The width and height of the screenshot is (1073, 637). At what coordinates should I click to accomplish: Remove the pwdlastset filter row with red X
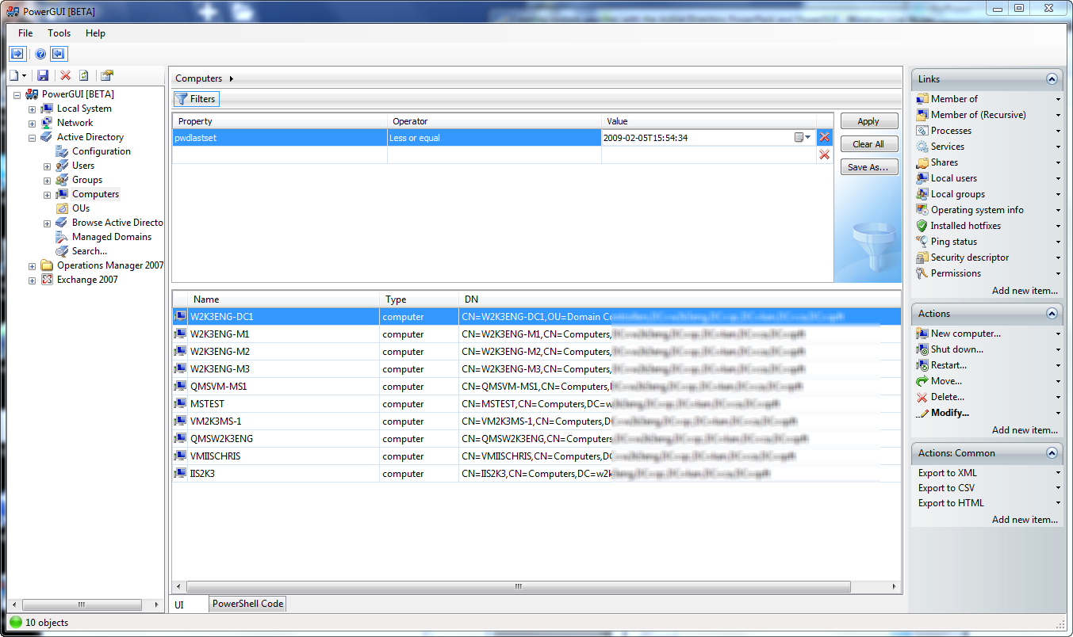coord(825,138)
